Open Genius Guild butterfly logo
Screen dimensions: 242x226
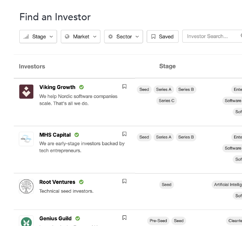(26, 221)
